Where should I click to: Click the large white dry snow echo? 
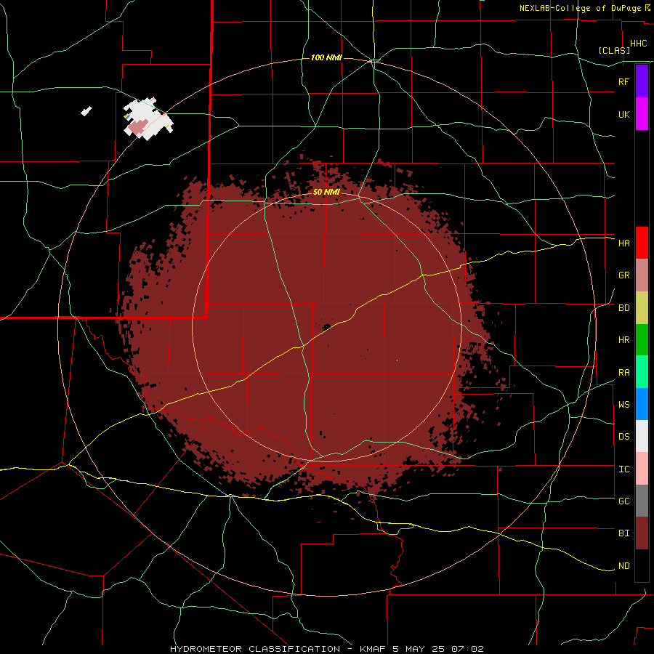148,119
